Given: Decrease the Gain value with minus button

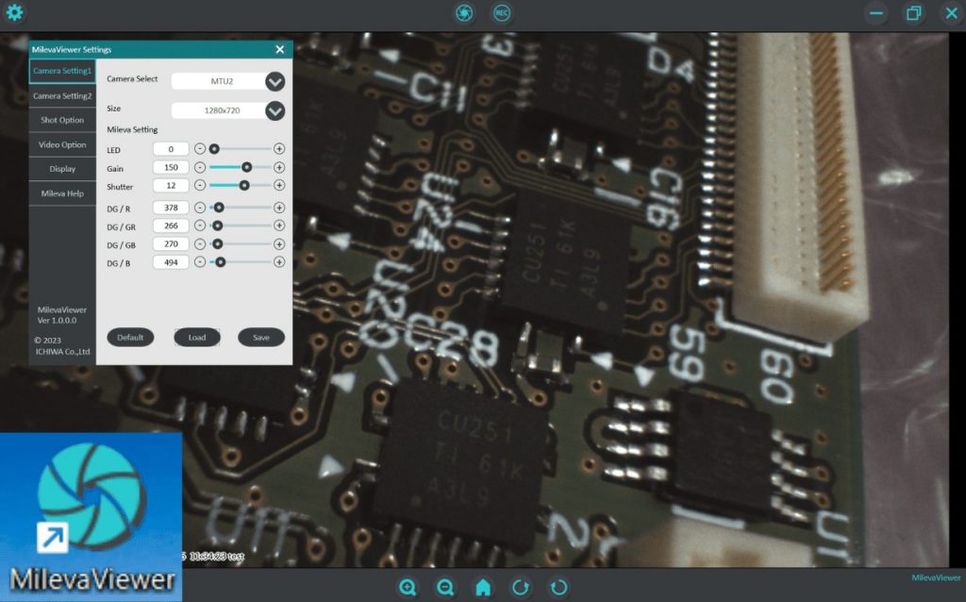Looking at the screenshot, I should 200,167.
